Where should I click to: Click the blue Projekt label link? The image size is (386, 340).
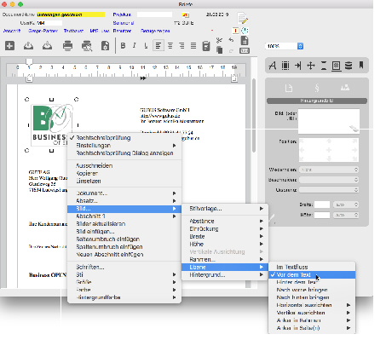click(x=122, y=14)
